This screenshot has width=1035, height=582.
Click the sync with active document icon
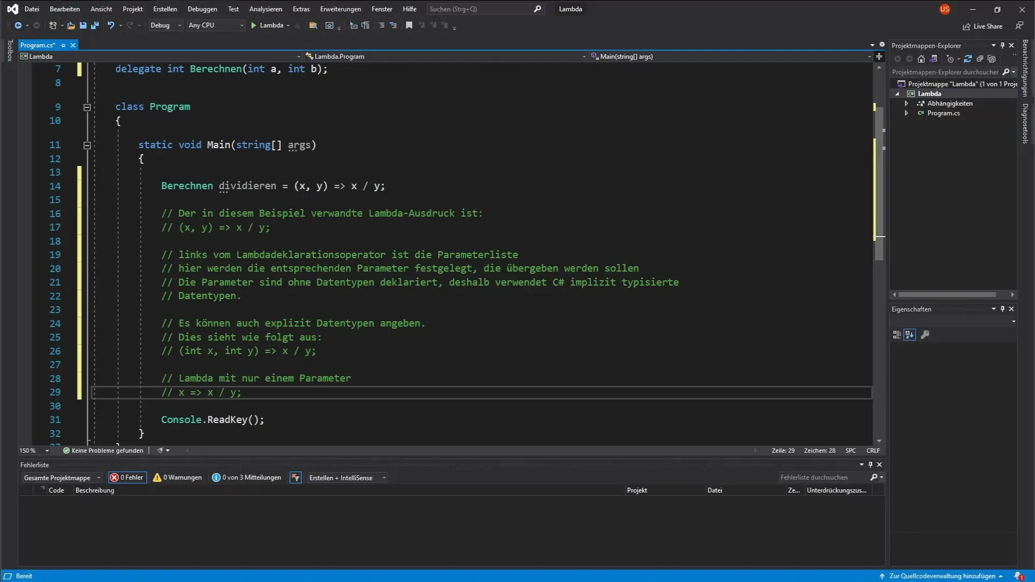click(x=968, y=59)
